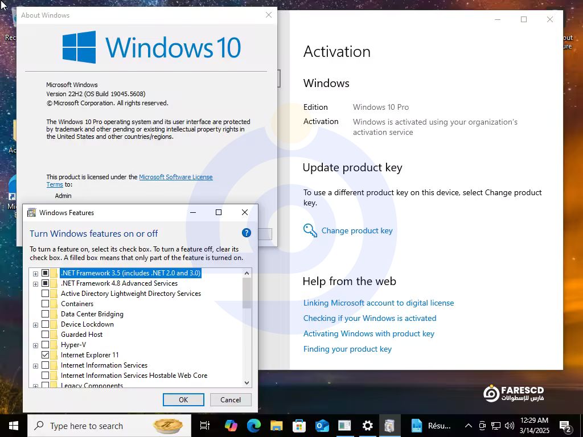Enable the Guarded Host checkbox
This screenshot has height=437, width=583.
click(x=45, y=335)
